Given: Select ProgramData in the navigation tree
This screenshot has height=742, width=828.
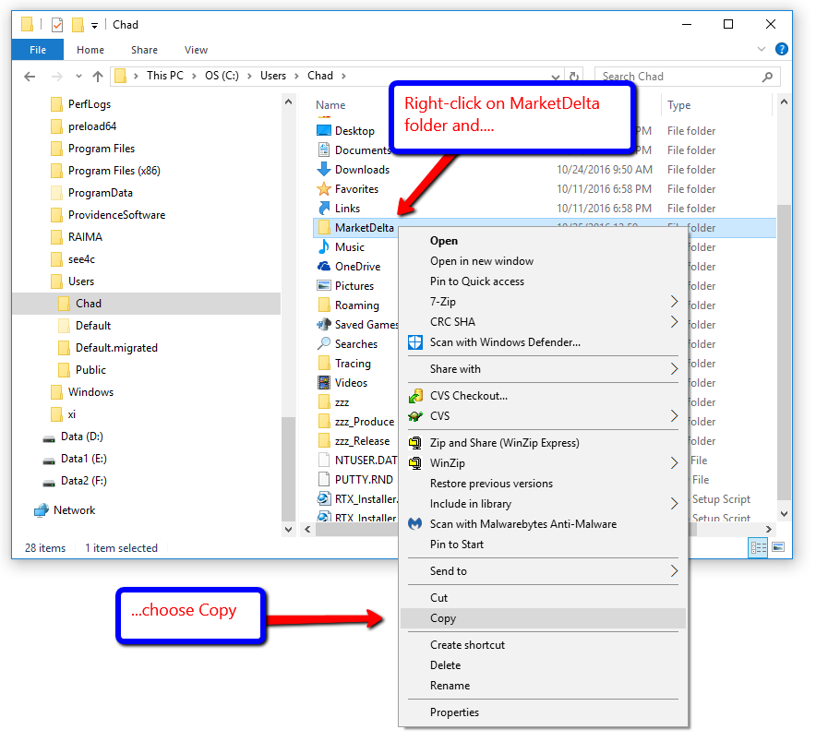Looking at the screenshot, I should [x=101, y=193].
